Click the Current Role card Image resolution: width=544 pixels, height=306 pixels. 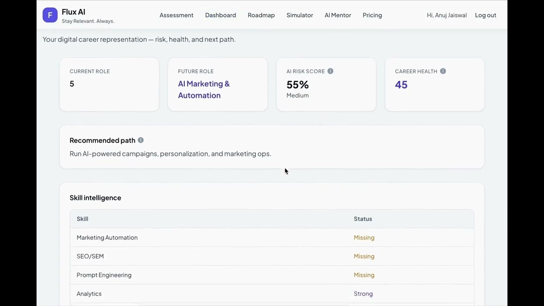tap(109, 84)
